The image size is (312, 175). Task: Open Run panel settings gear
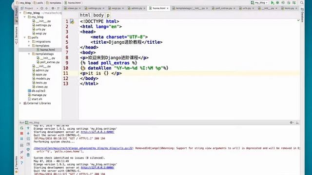pyautogui.click(x=292, y=122)
